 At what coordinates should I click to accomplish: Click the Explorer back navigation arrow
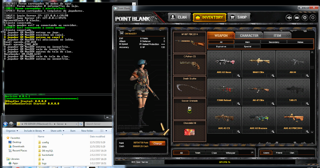tap(5, 124)
